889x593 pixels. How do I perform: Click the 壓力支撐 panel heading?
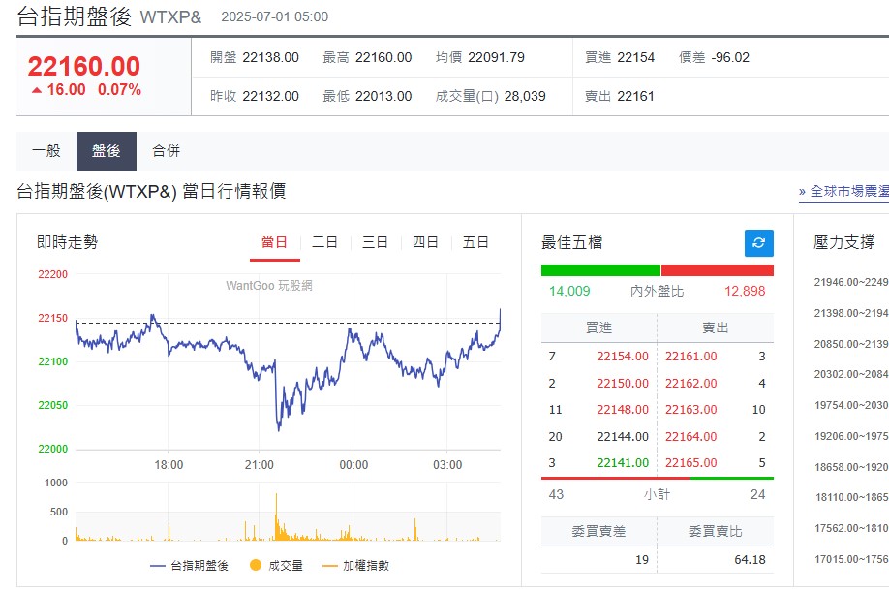coord(843,243)
